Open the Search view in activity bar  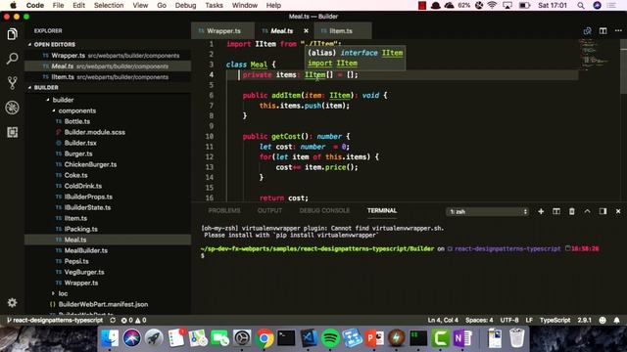(x=12, y=59)
